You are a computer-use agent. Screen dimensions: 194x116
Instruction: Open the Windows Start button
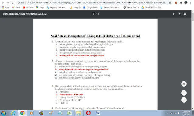pyautogui.click(x=4, y=113)
